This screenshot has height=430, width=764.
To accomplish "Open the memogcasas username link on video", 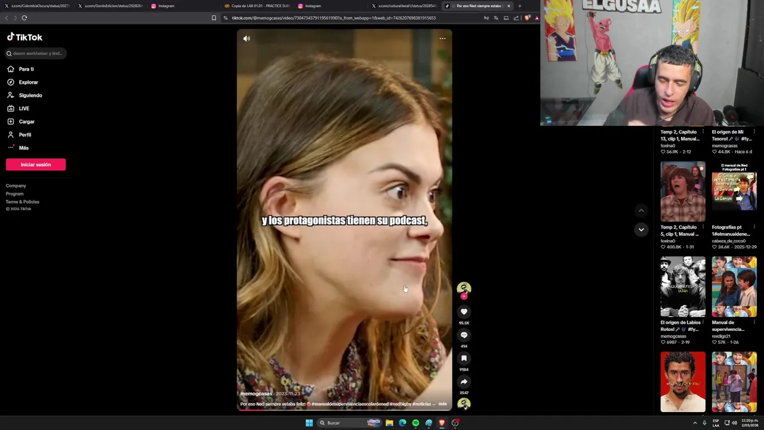I will pyautogui.click(x=256, y=394).
